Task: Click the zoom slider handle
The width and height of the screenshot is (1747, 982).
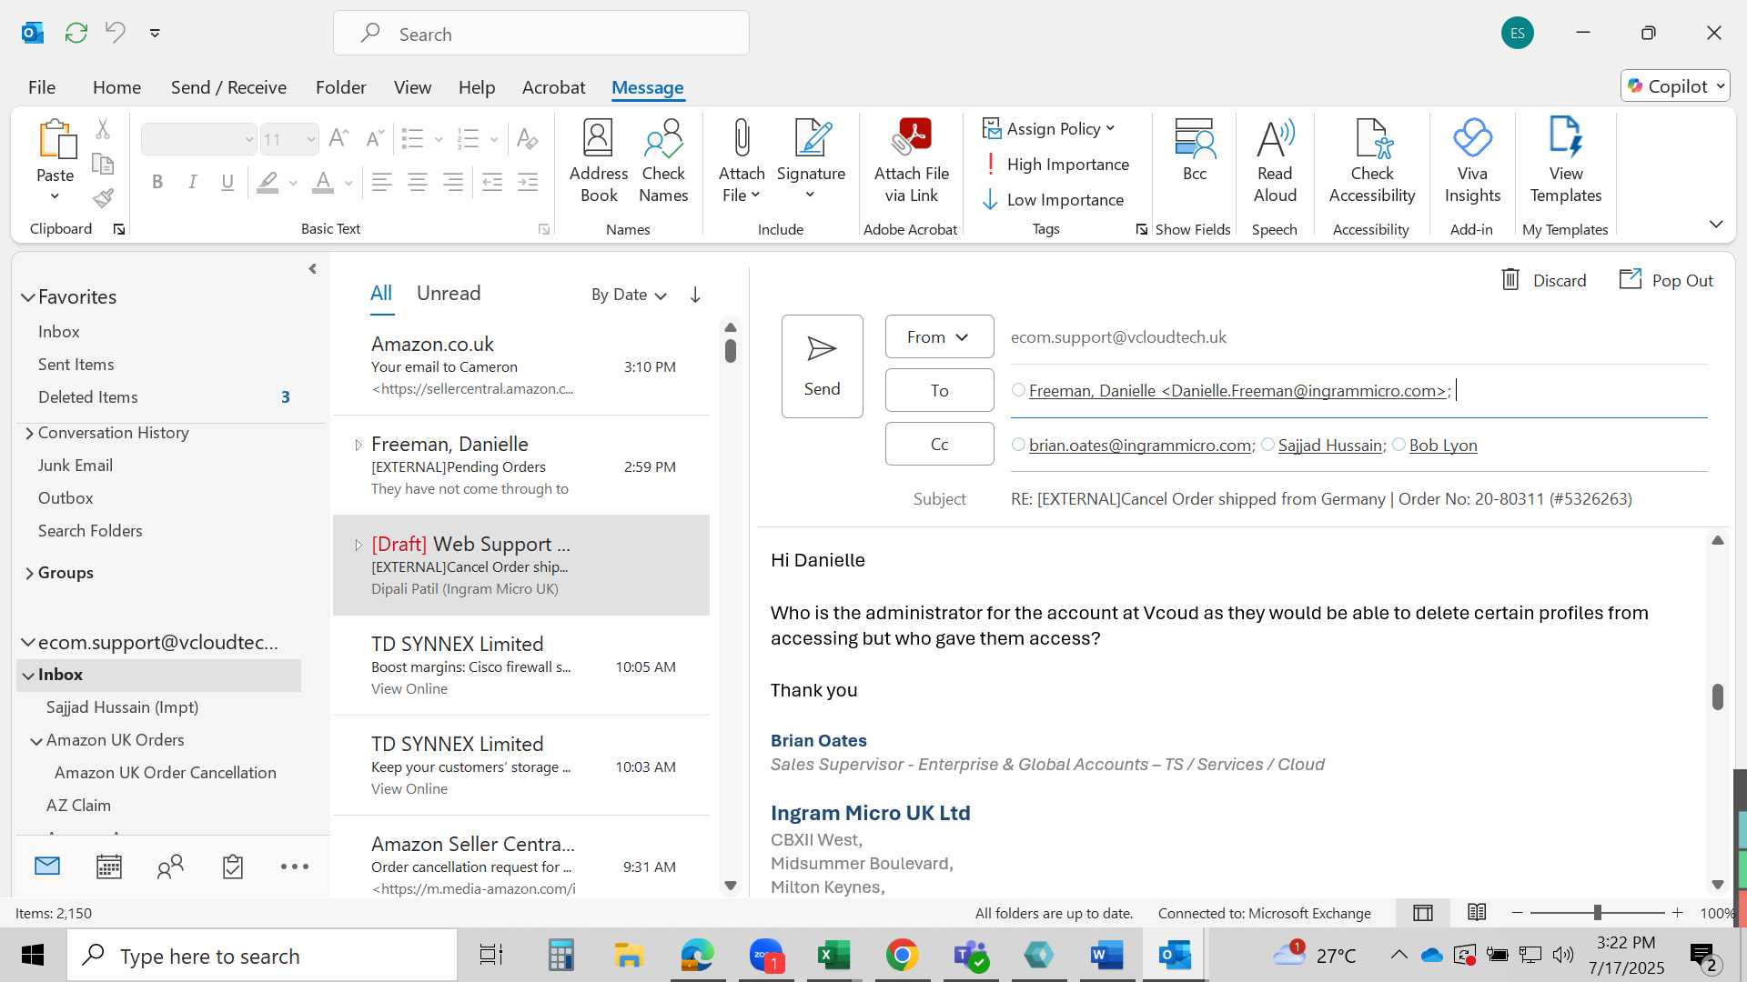Action: [1597, 913]
